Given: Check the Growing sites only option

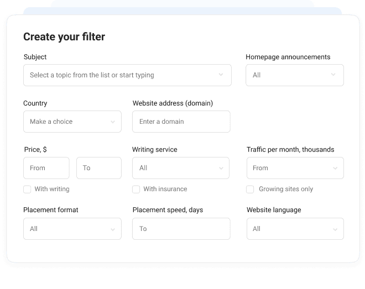Looking at the screenshot, I should tap(250, 190).
